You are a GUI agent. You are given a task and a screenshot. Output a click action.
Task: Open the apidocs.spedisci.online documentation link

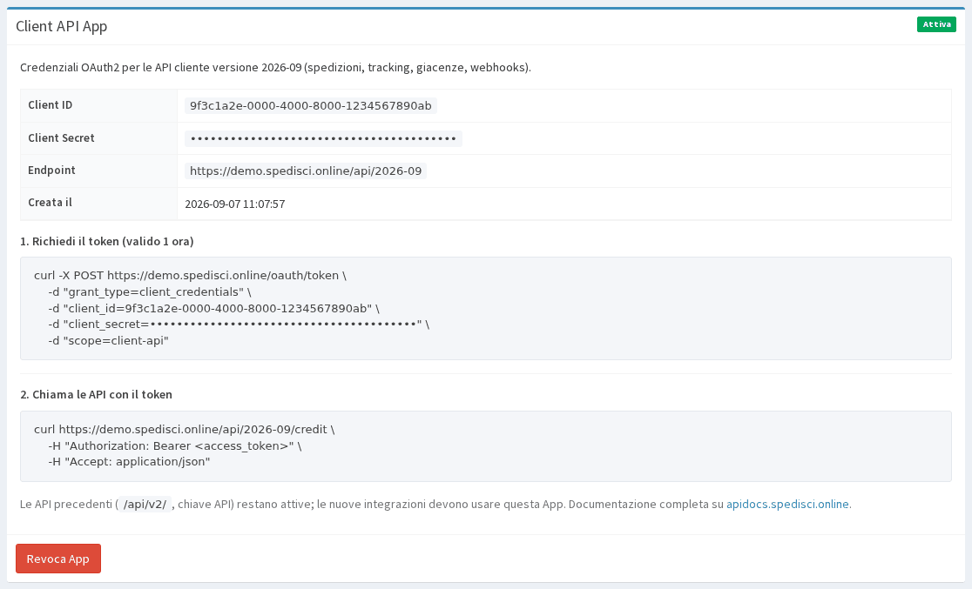[787, 504]
